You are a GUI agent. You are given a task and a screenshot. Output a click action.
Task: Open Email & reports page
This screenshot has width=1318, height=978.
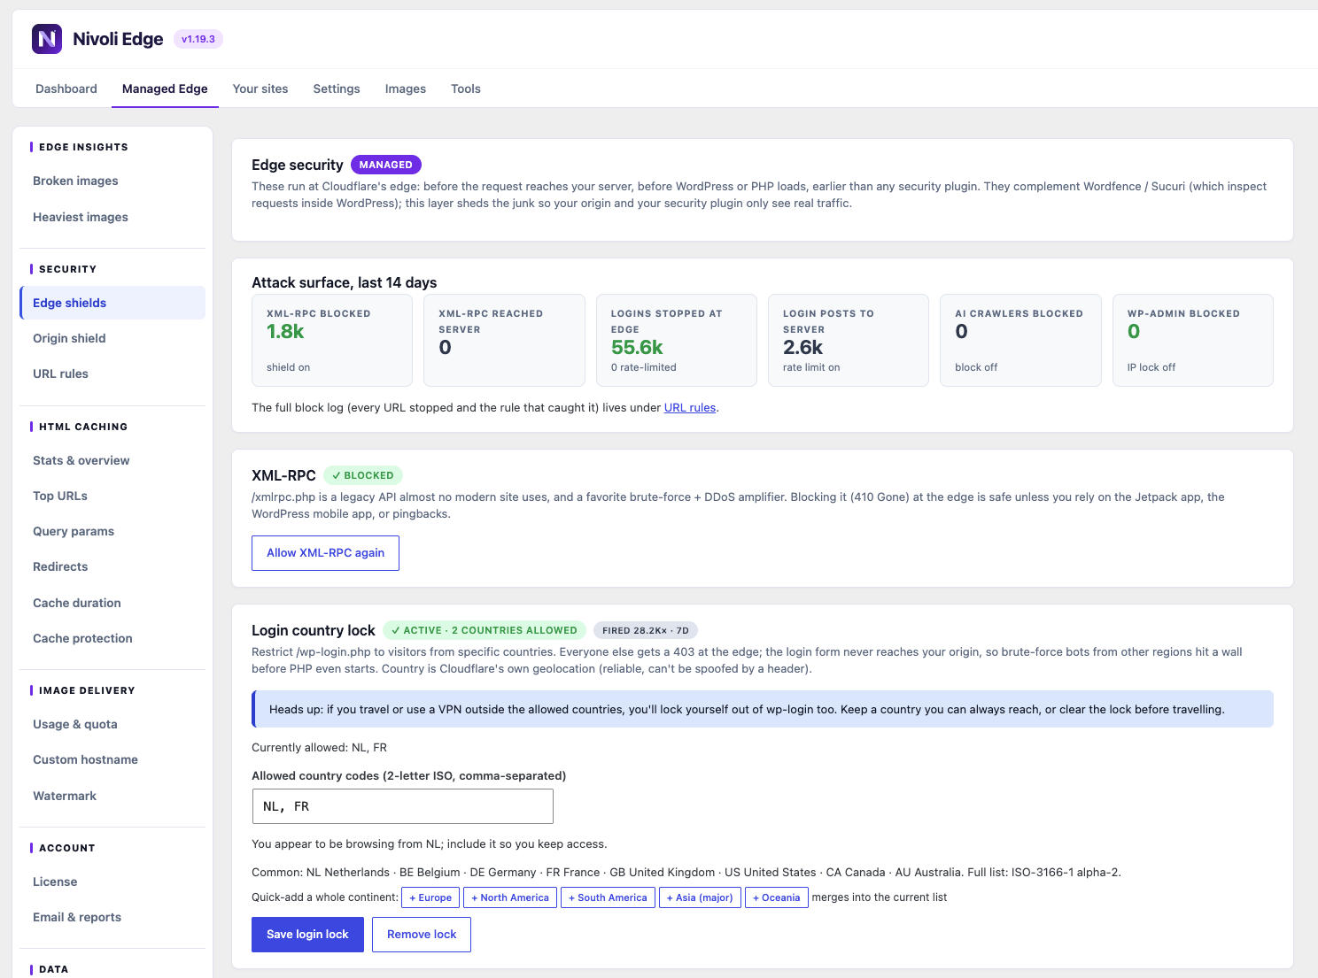point(112,917)
